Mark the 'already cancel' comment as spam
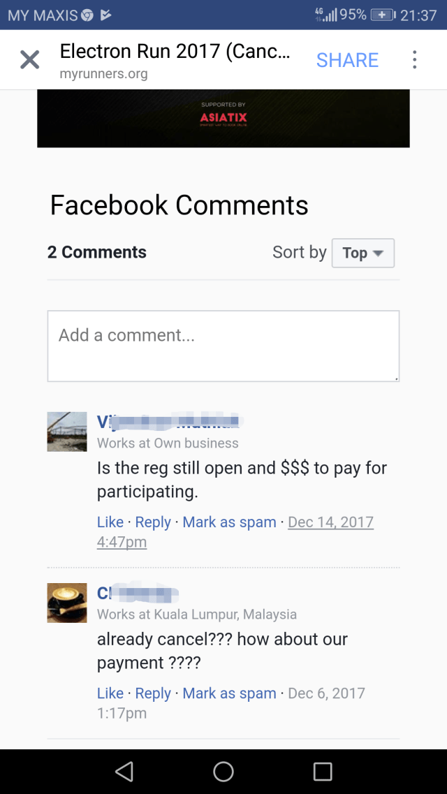Image resolution: width=447 pixels, height=794 pixels. [229, 693]
